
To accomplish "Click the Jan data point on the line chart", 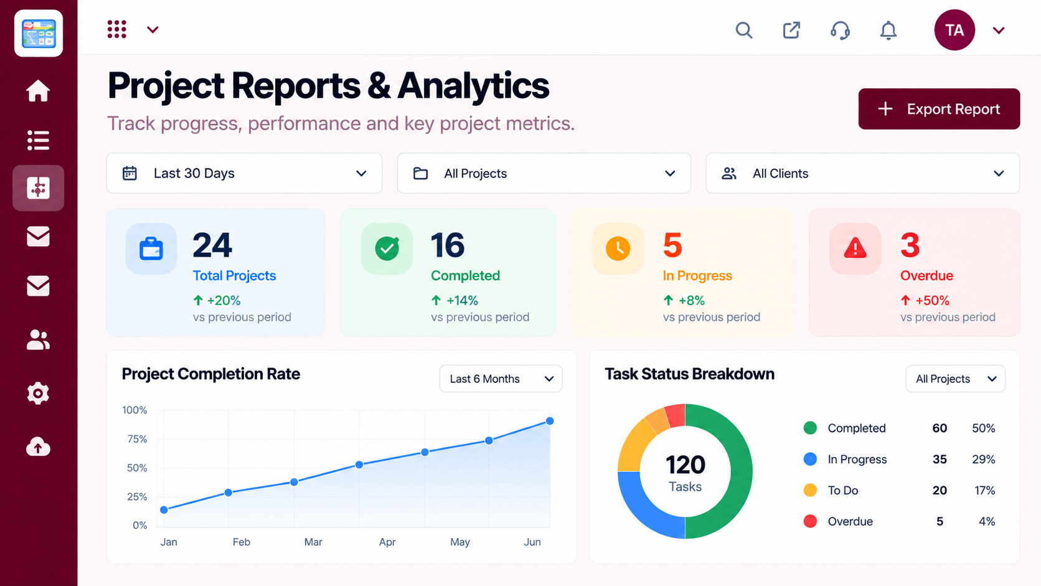I will tap(164, 509).
